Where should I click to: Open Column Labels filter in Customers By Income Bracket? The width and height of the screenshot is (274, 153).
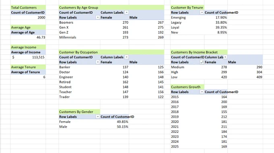click(225, 57)
